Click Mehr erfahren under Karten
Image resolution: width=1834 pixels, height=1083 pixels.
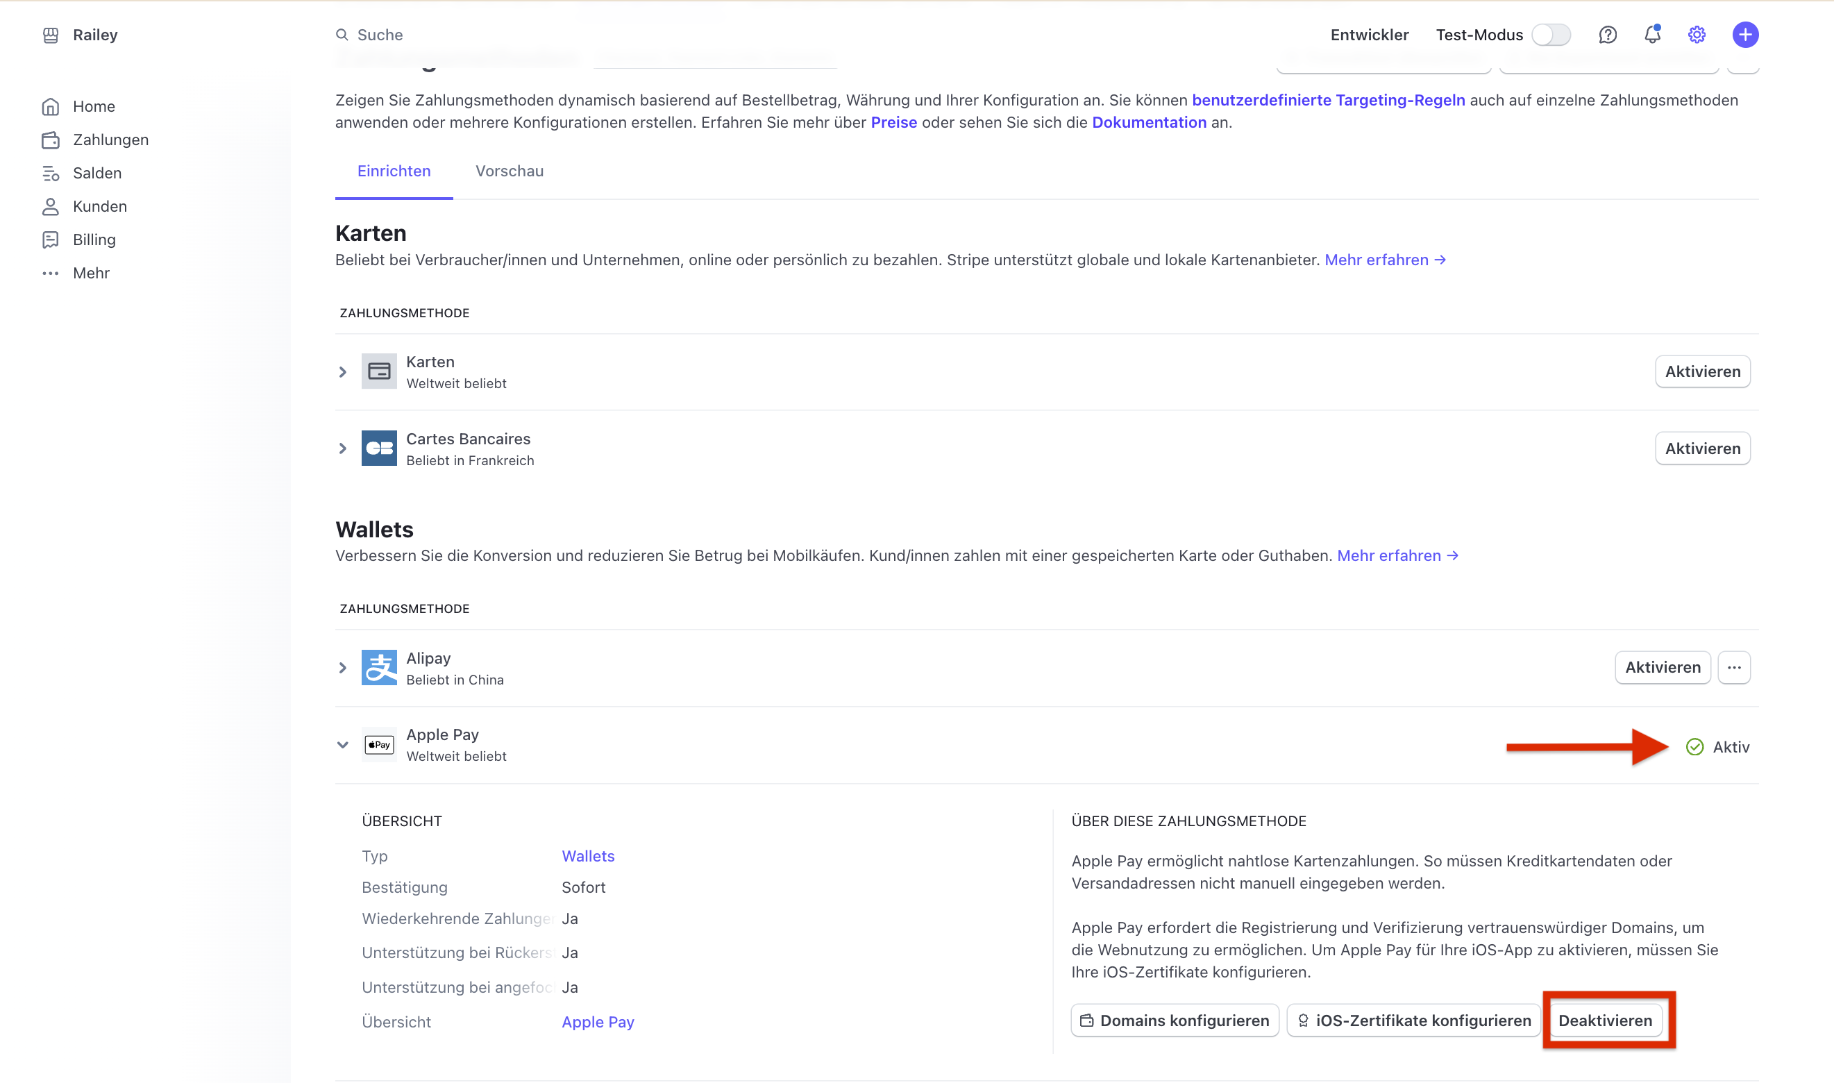[x=1386, y=260]
